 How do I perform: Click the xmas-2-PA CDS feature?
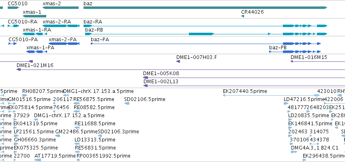tap(64, 44)
